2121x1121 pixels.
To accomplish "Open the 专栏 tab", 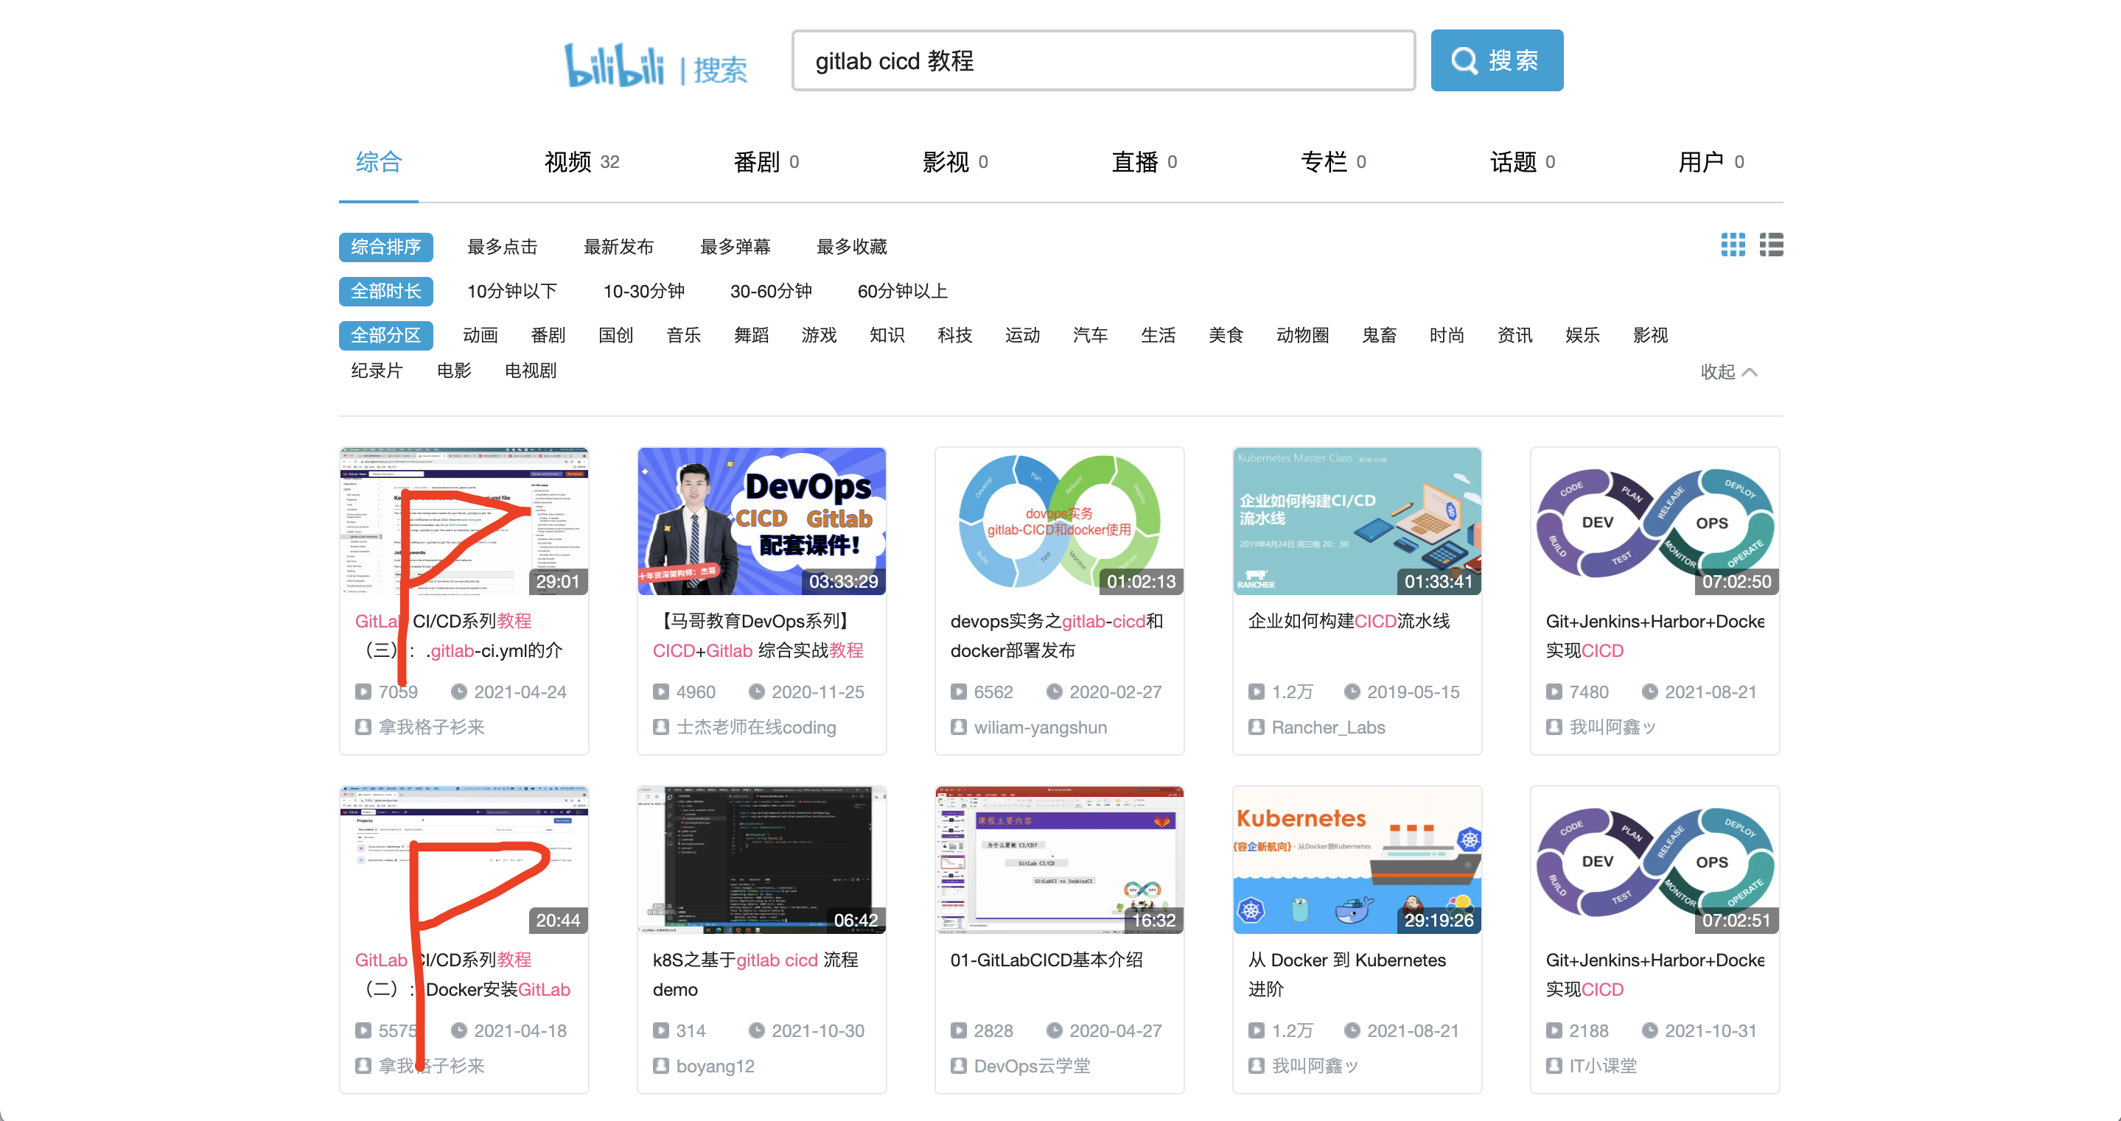I will coord(1333,162).
